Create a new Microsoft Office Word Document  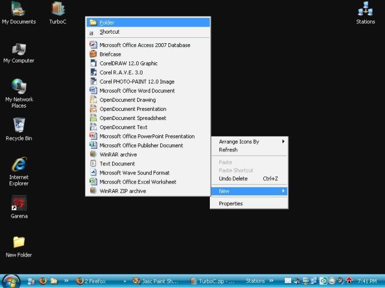[x=148, y=91]
